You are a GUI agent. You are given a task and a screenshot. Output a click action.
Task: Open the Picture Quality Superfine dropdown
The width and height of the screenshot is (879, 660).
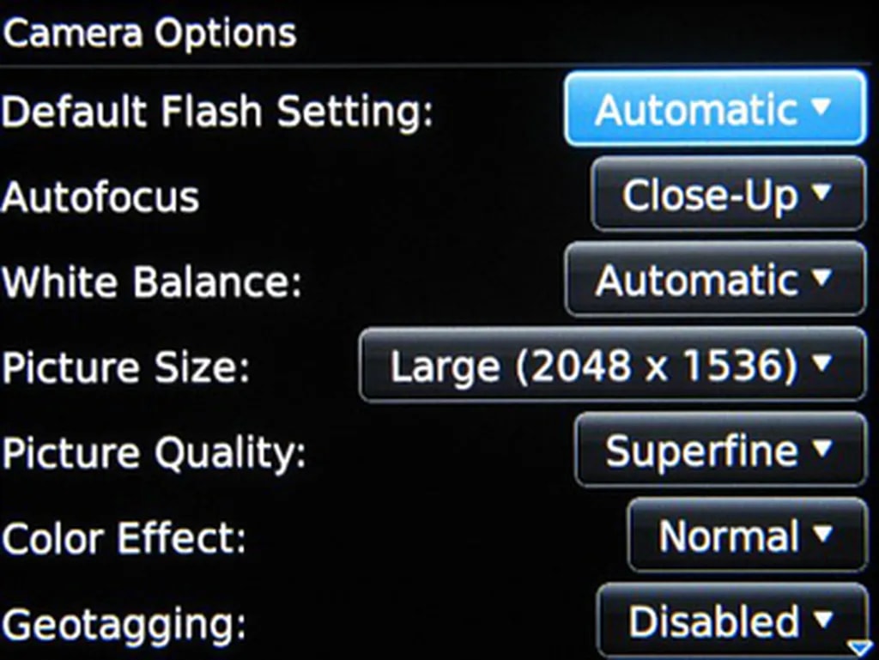[x=721, y=450]
